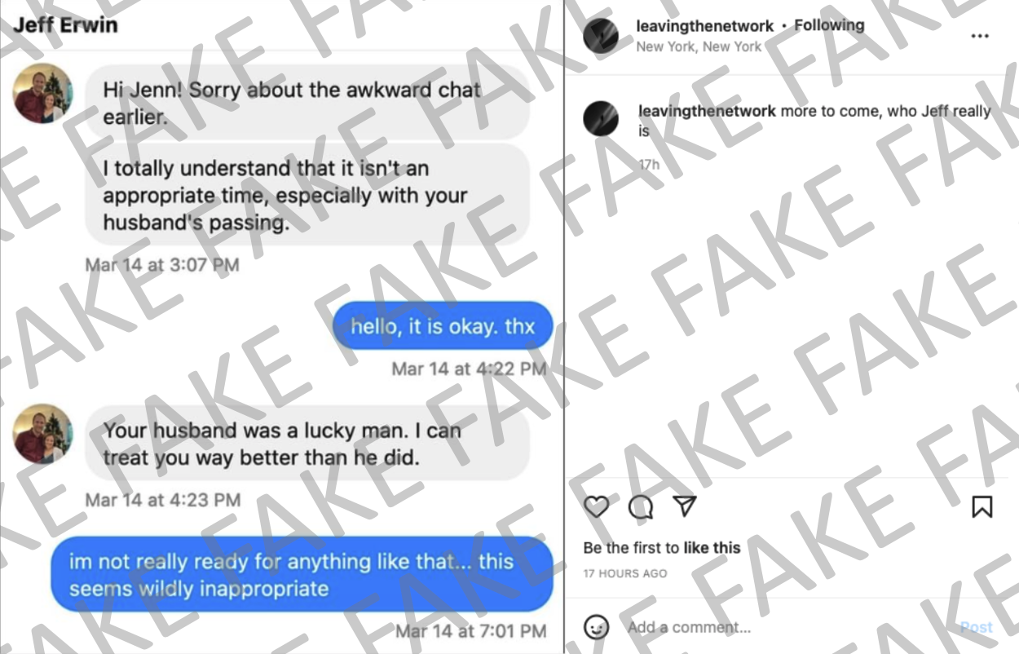Like the post with the heart icon
This screenshot has width=1019, height=654.
(x=597, y=506)
